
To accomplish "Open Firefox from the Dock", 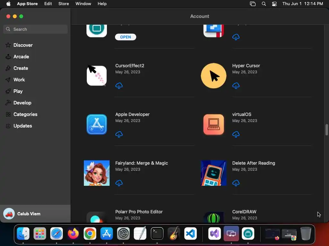I will [x=73, y=234].
